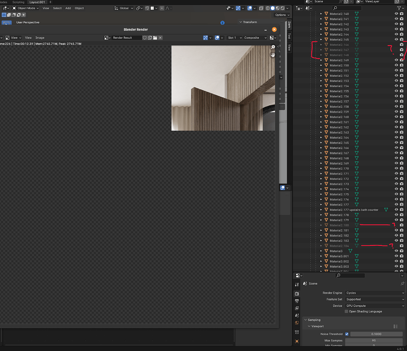Open the Object Mode dropdown
The image size is (407, 351).
tap(26, 8)
